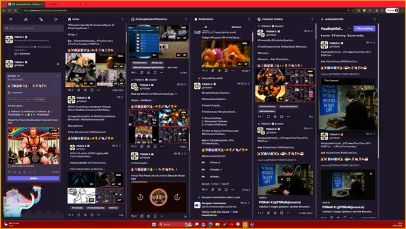Viewport: 406px width, 229px height.
Task: Favourite the Home post stamped 12m
Action: (x=85, y=215)
